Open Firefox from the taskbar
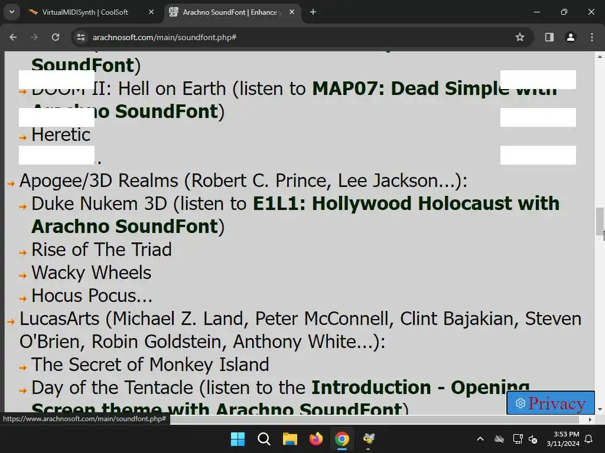 click(x=316, y=439)
